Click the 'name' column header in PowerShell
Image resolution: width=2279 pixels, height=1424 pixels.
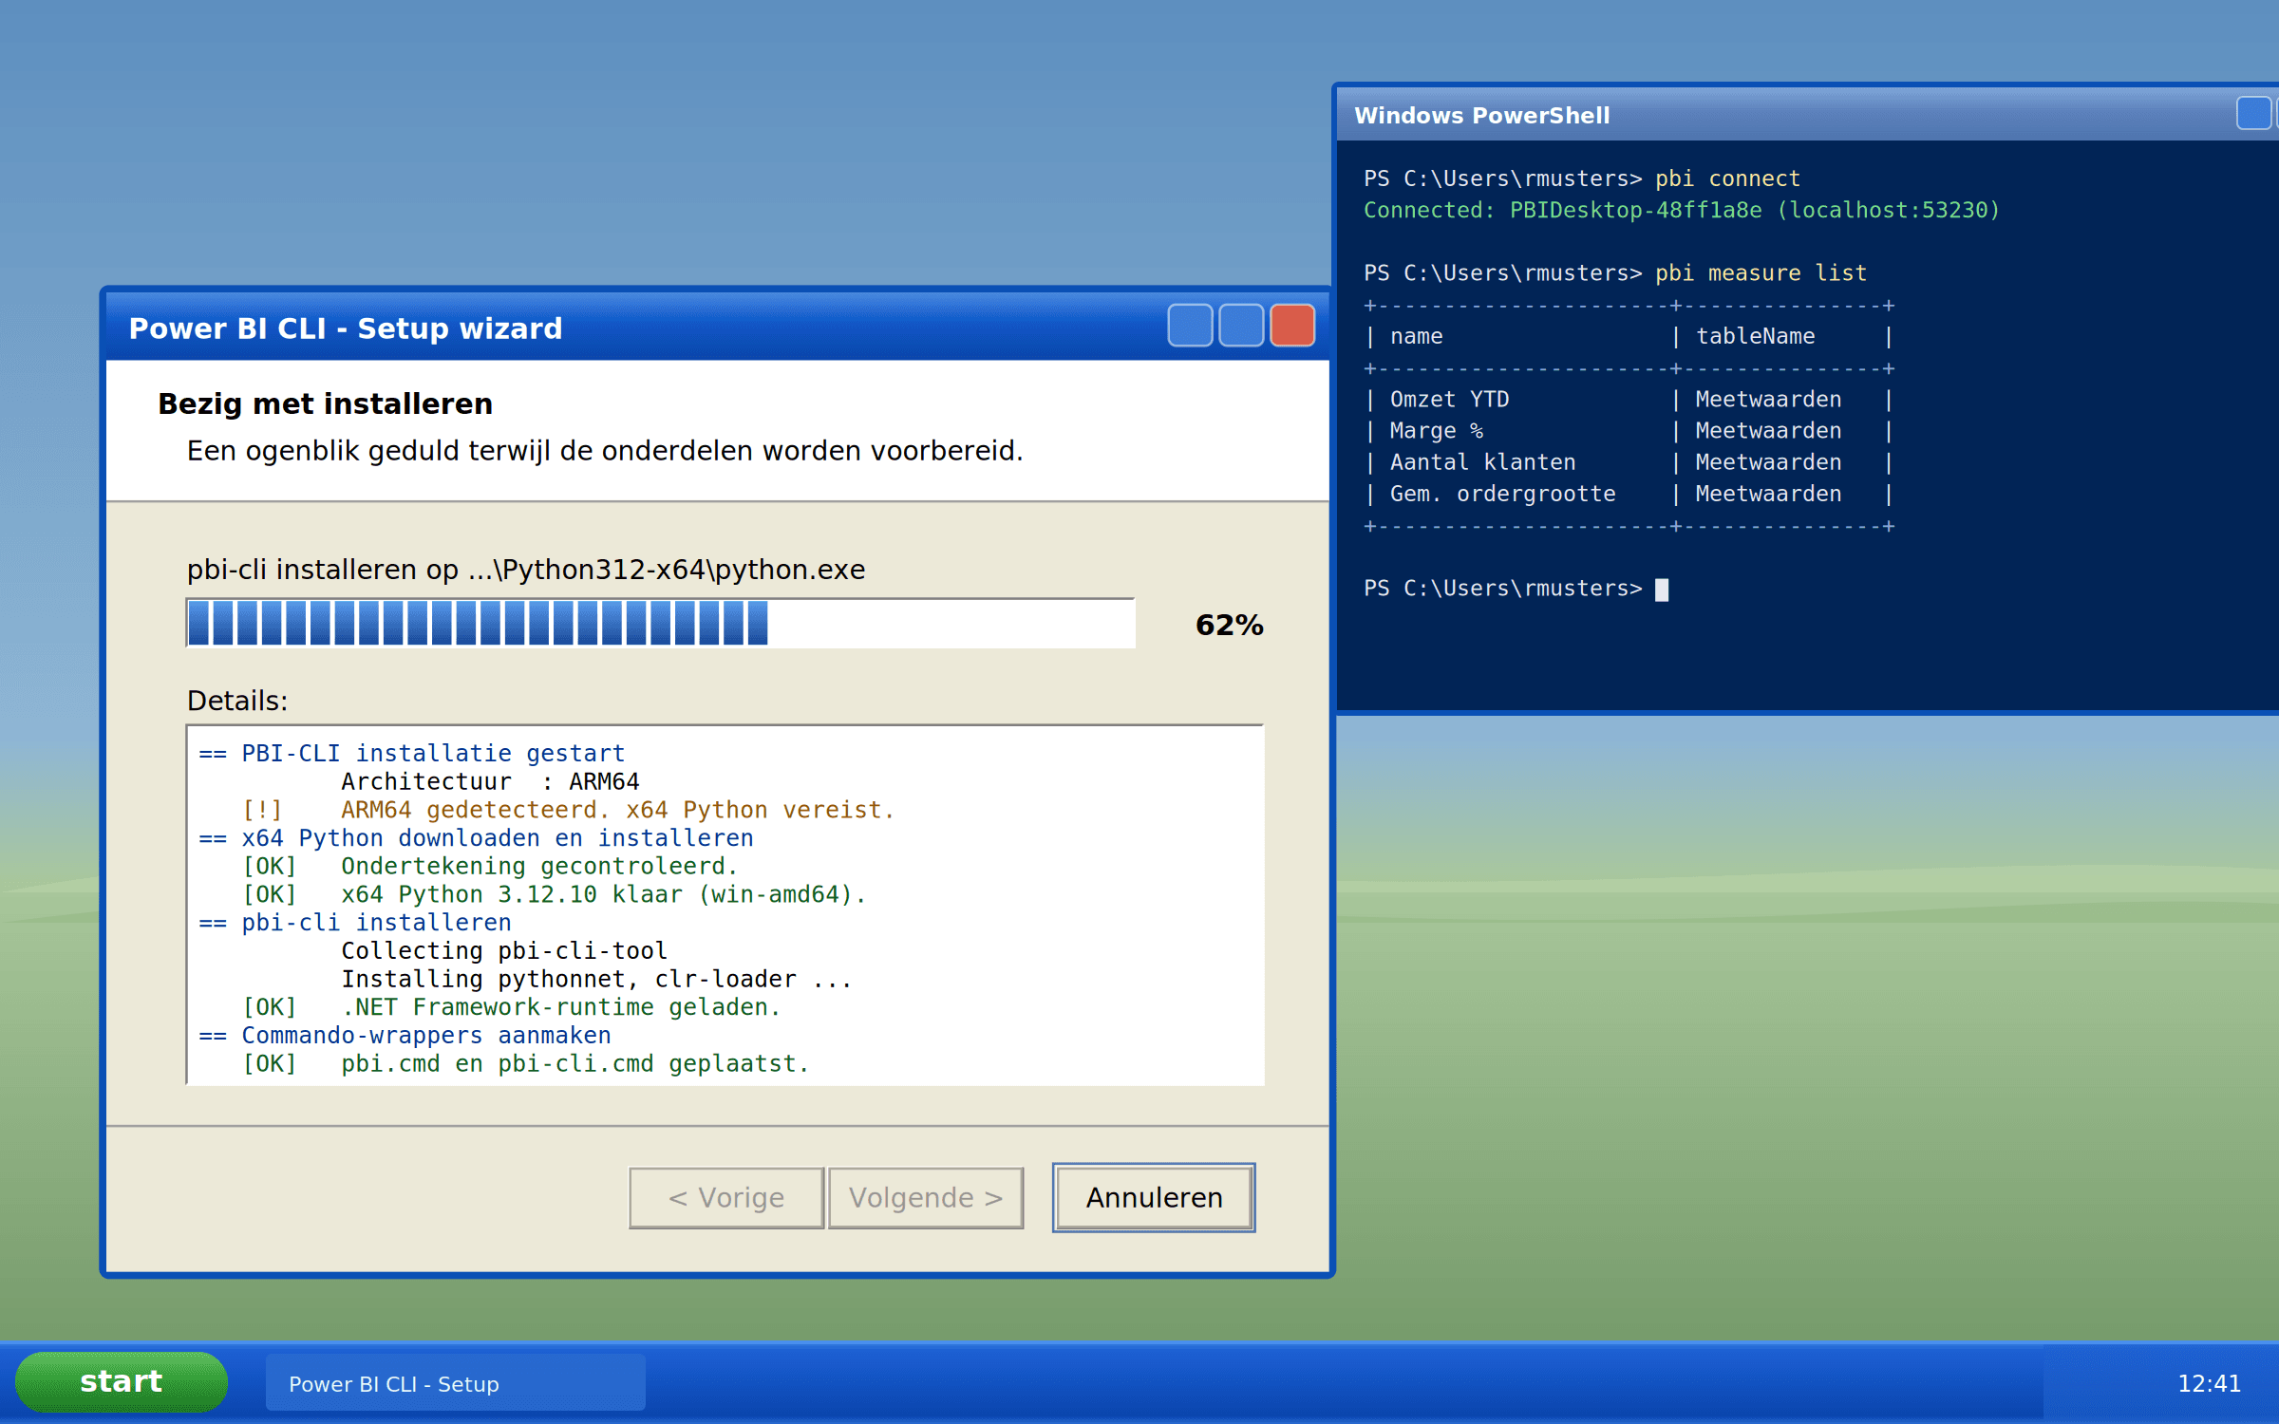point(1416,336)
